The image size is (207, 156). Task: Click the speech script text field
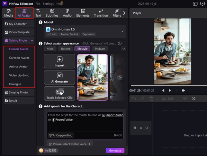pos(85,122)
